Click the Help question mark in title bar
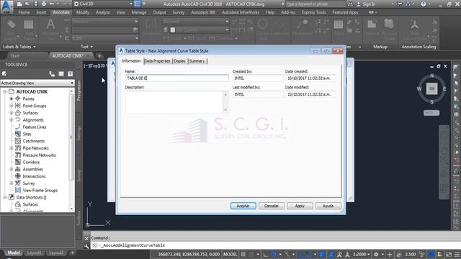The width and height of the screenshot is (461, 259). click(x=424, y=4)
